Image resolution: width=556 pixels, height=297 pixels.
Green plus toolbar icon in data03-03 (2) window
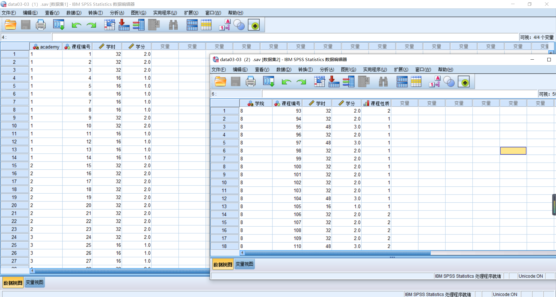(464, 82)
